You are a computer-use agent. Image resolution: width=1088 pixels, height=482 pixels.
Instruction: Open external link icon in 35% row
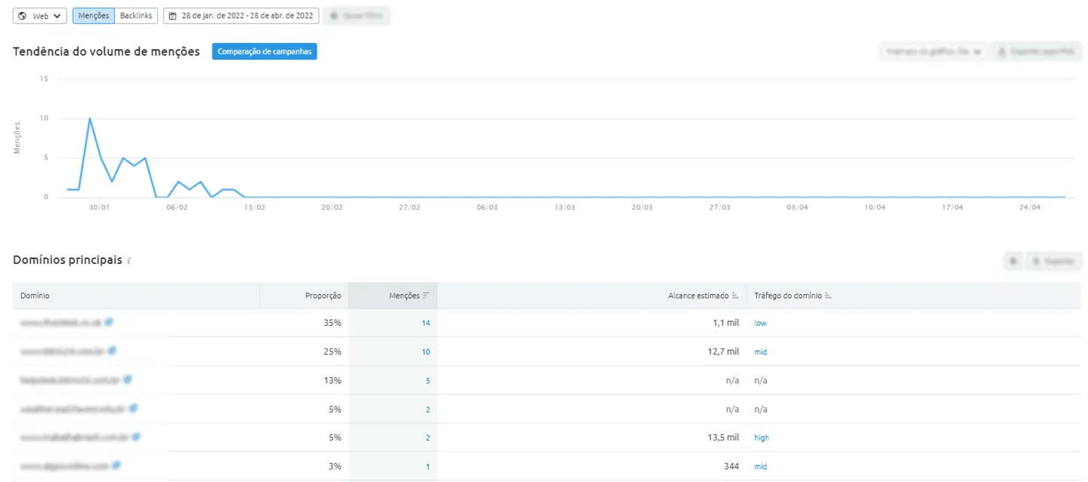109,322
